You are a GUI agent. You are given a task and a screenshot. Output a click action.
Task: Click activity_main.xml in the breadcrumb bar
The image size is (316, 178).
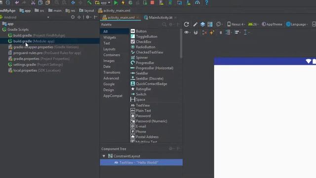point(114,10)
